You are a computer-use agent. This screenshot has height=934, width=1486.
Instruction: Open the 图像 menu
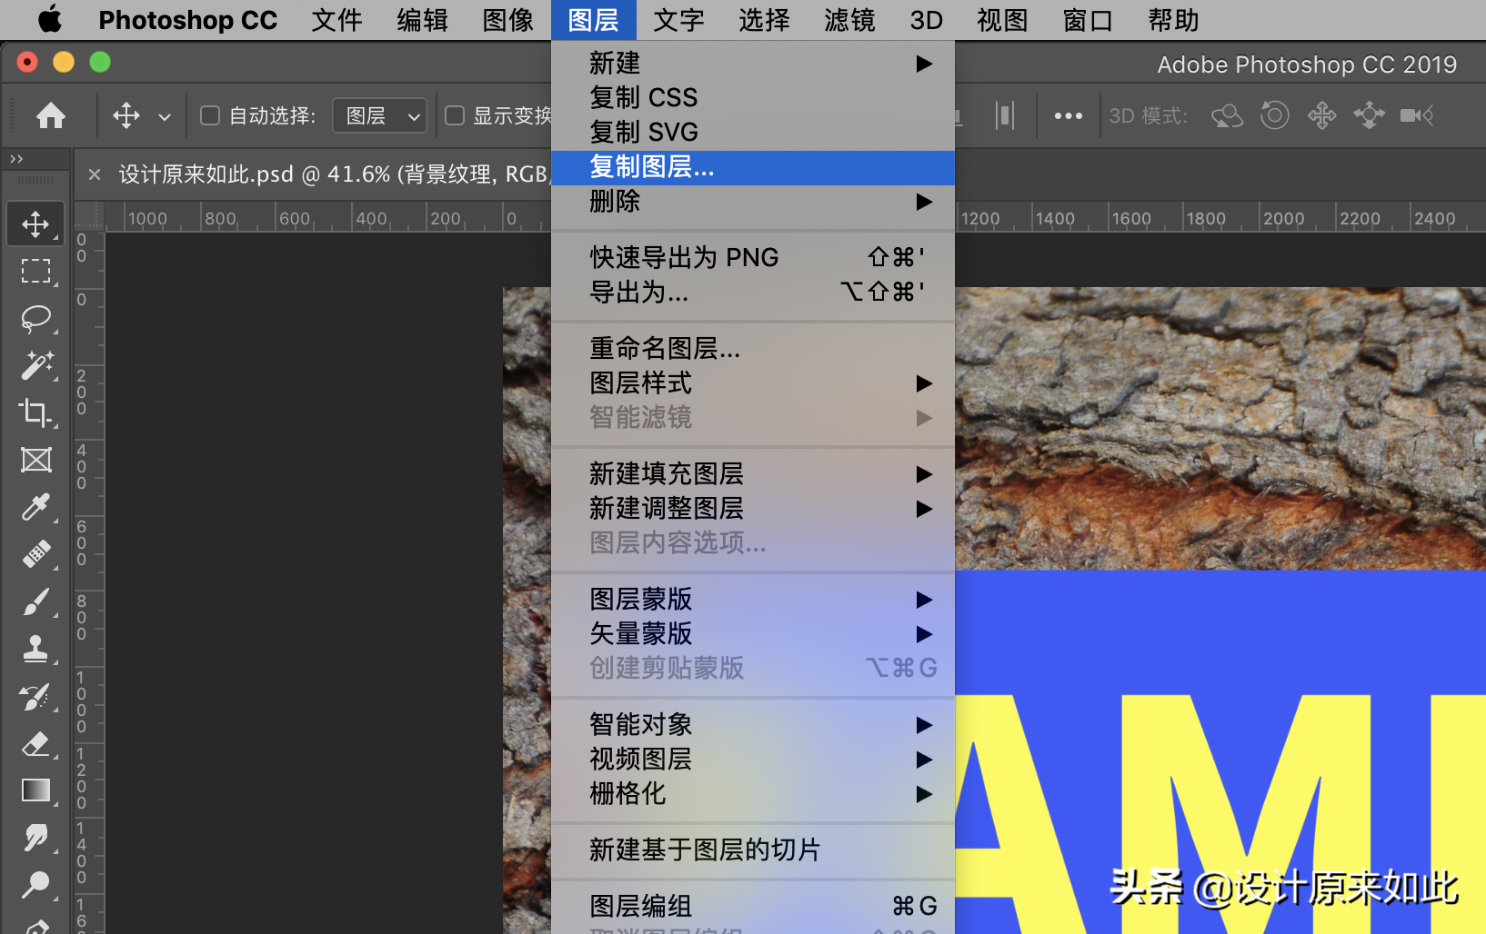click(507, 20)
